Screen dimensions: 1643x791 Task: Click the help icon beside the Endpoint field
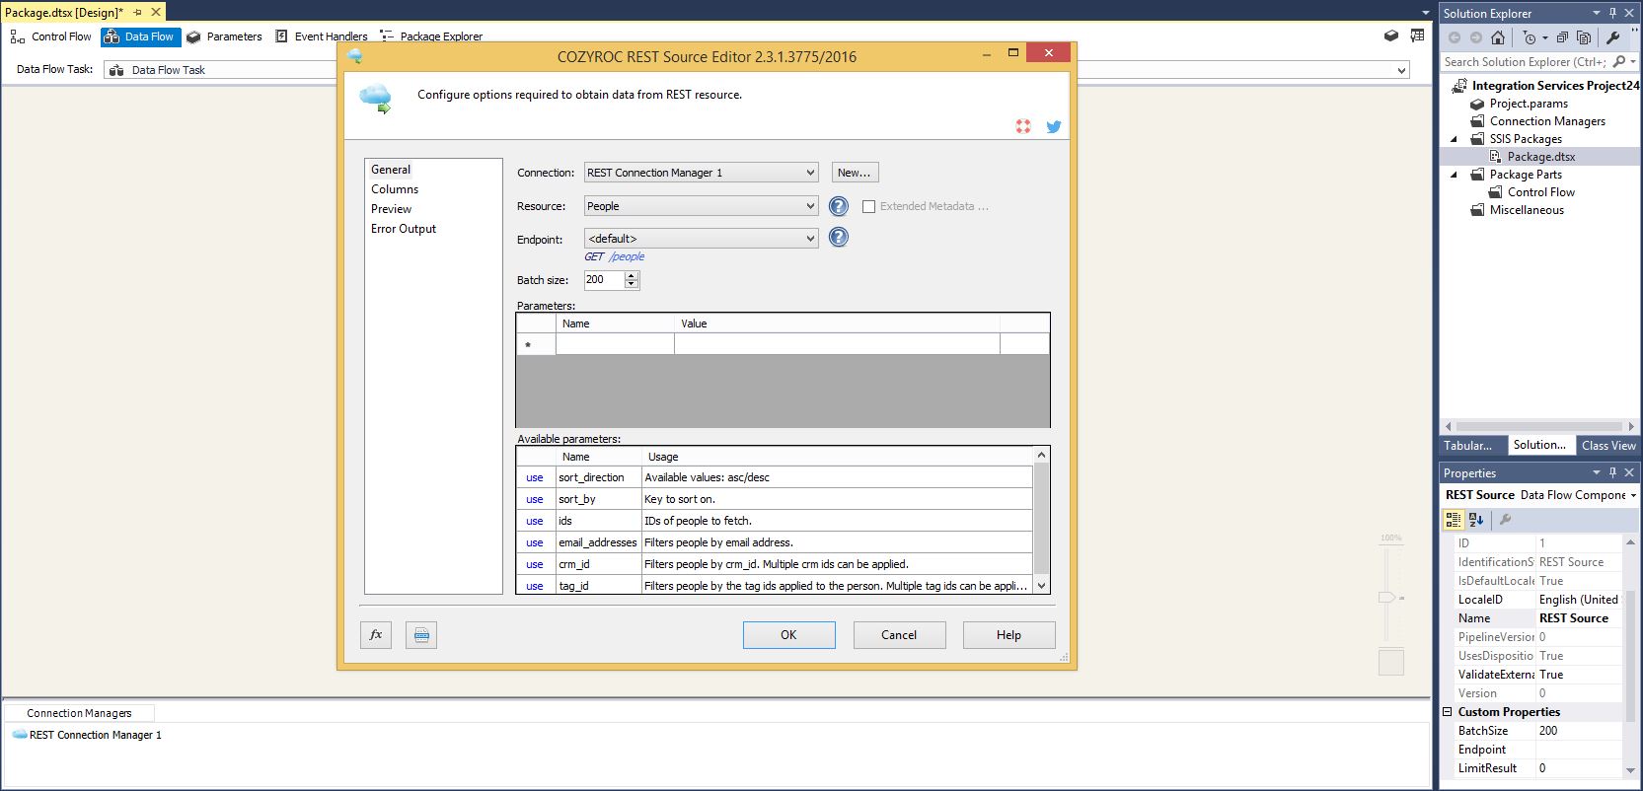[838, 238]
